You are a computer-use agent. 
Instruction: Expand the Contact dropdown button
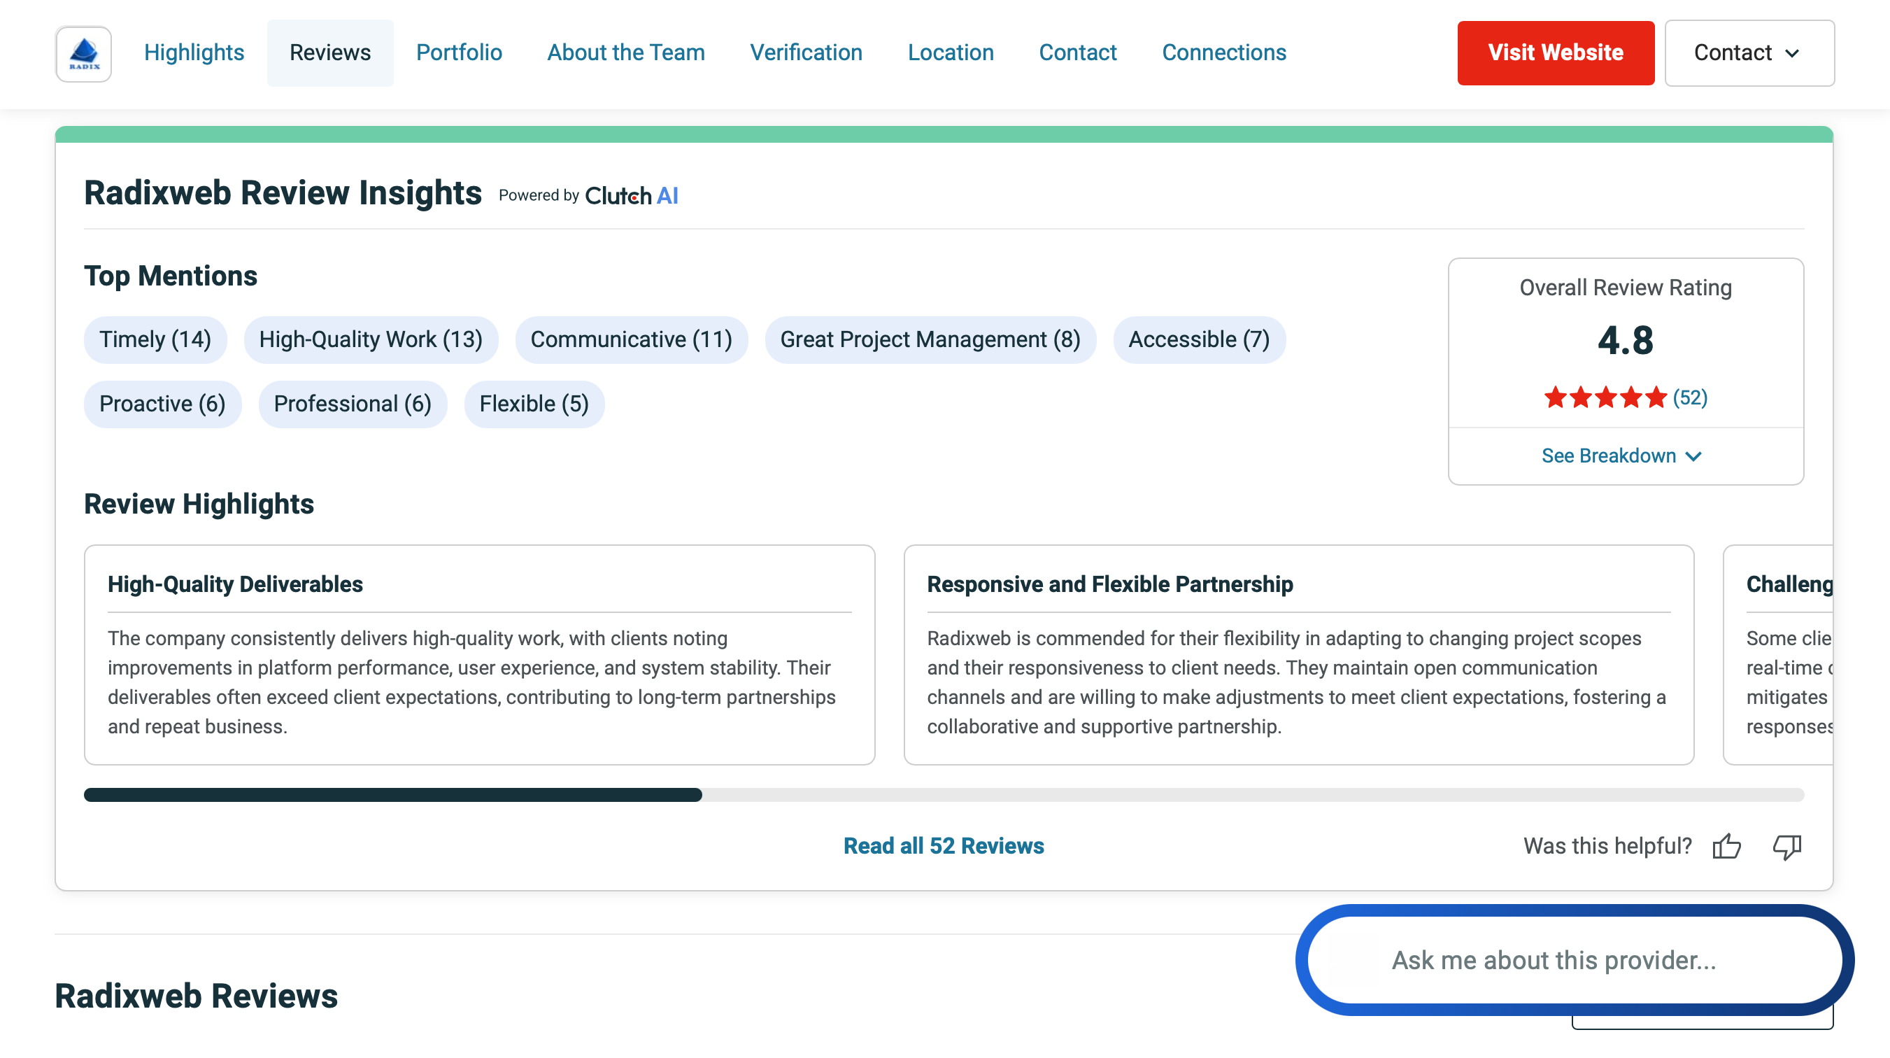click(1749, 53)
